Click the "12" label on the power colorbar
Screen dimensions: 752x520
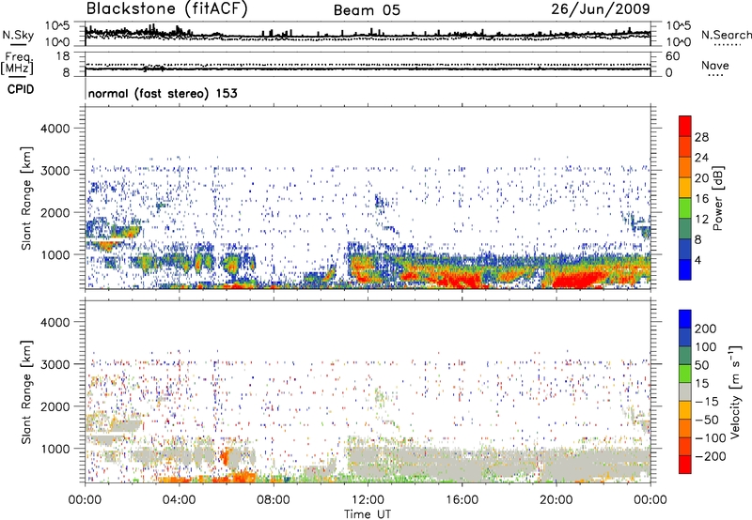click(701, 220)
